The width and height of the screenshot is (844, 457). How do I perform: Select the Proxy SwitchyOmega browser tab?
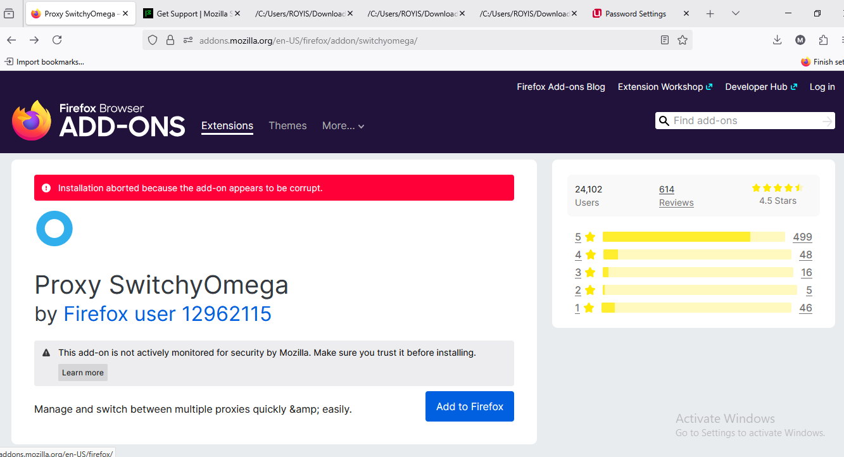(80, 13)
